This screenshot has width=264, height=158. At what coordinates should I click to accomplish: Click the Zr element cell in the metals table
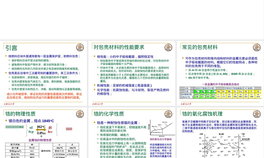[x=208, y=91]
